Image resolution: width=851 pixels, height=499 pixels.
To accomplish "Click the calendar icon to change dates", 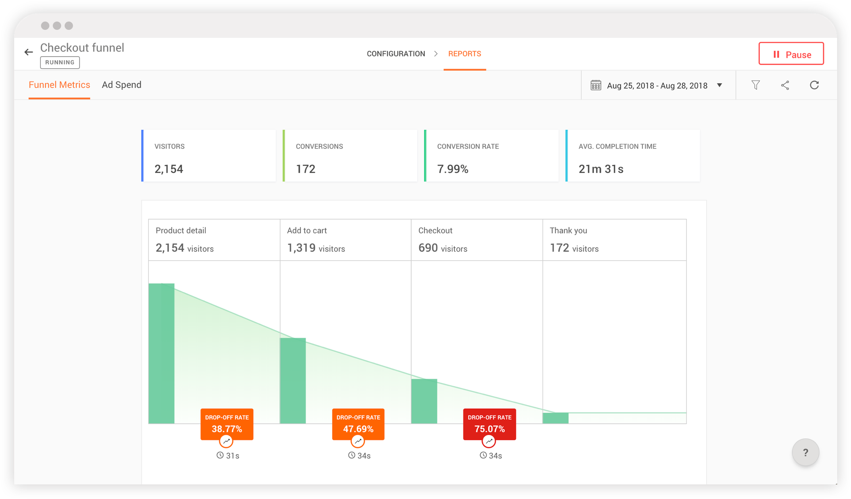I will (x=594, y=85).
